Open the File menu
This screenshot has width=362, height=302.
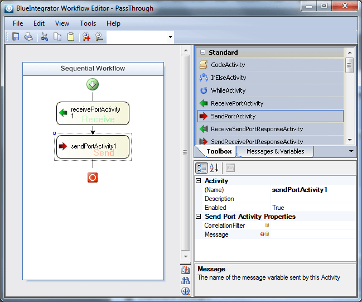point(18,23)
